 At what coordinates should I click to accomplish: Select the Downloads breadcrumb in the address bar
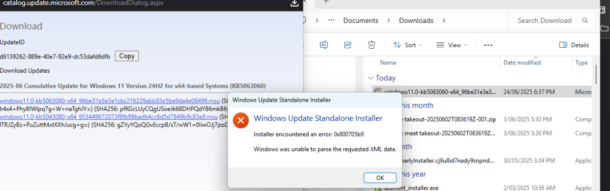416,20
